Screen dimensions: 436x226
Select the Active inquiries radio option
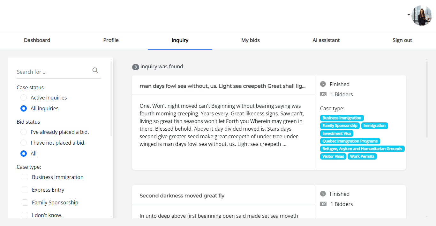click(x=24, y=98)
